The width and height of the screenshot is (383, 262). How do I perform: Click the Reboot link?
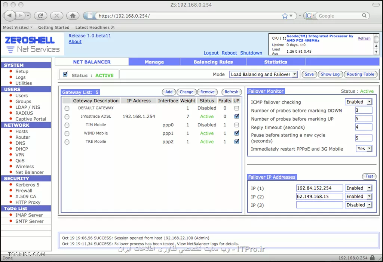click(x=229, y=53)
